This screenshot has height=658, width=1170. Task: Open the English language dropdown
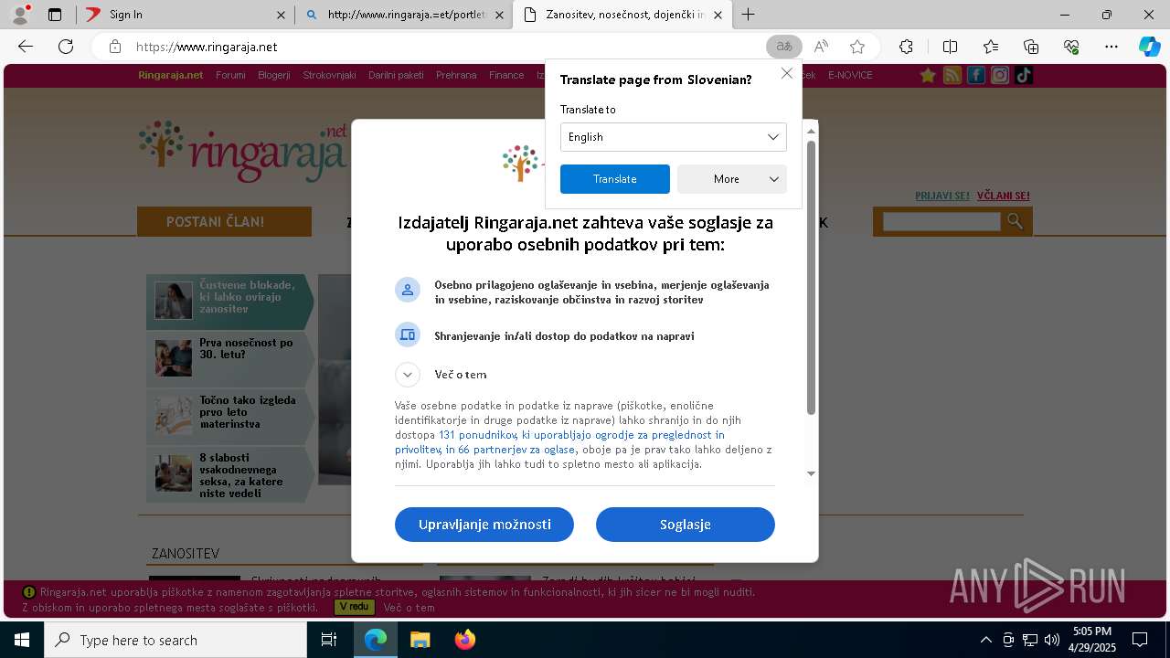coord(673,137)
